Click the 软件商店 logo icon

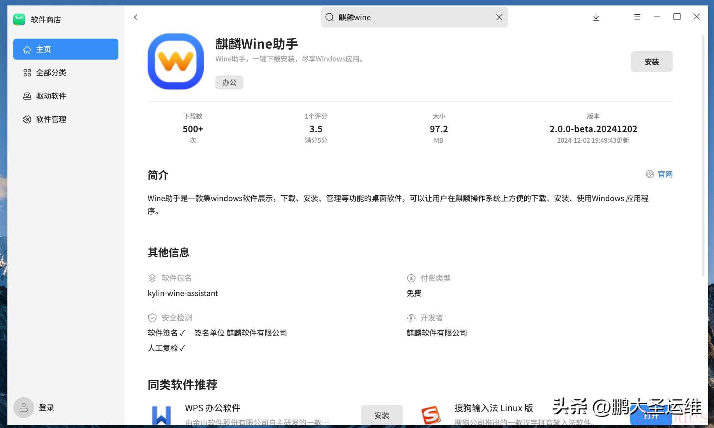[19, 19]
